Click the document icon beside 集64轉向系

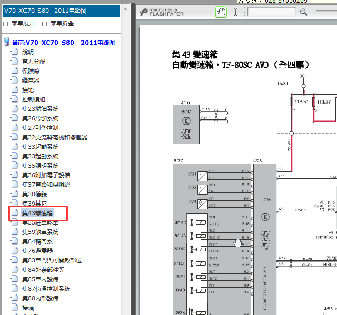(15, 241)
